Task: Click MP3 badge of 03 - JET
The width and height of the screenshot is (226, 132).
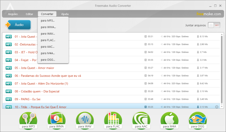Action: 9,52
